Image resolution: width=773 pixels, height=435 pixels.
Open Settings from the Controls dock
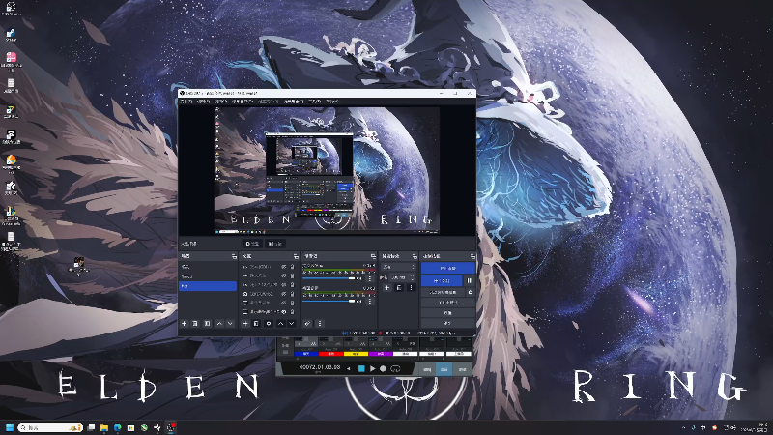(x=447, y=312)
